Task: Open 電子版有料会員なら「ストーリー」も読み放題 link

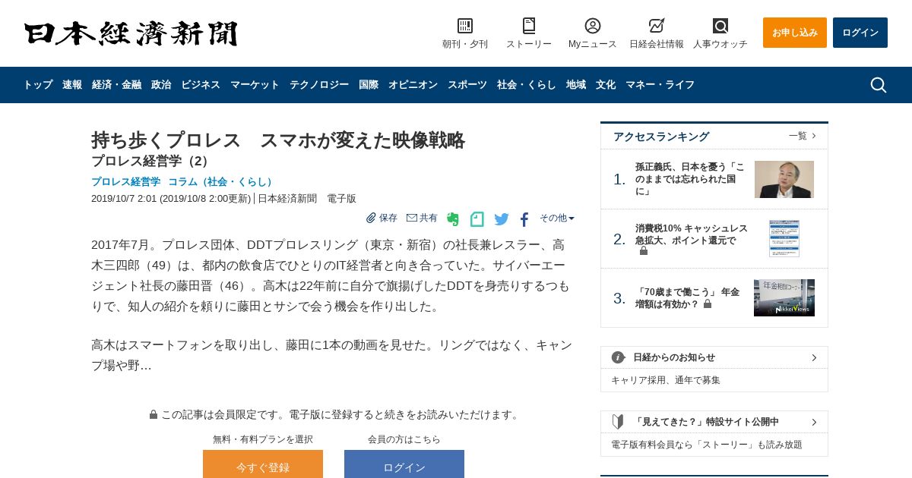Action: point(707,445)
